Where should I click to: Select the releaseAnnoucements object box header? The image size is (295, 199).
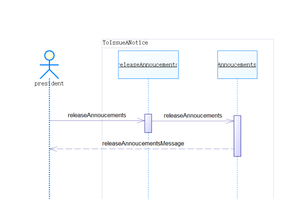pos(148,65)
